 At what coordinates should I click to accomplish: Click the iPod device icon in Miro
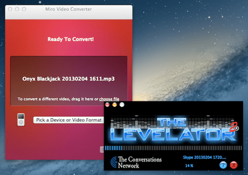(x=21, y=119)
